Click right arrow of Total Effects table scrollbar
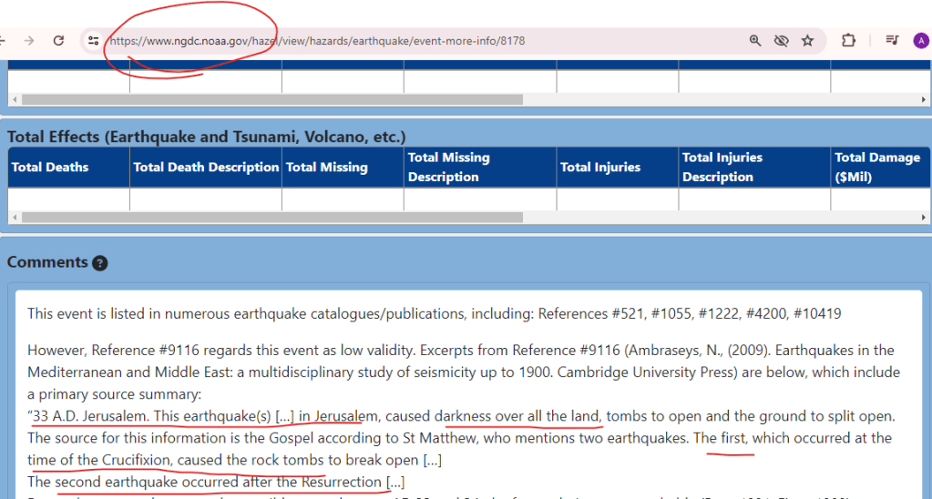Viewport: 932px width, 499px height. pos(924,218)
